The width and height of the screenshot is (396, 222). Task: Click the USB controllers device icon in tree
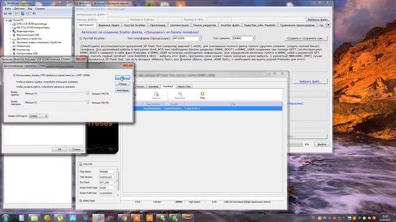(x=14, y=54)
